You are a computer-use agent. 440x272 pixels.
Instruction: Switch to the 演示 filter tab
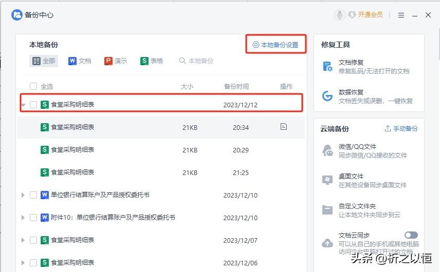[x=116, y=61]
